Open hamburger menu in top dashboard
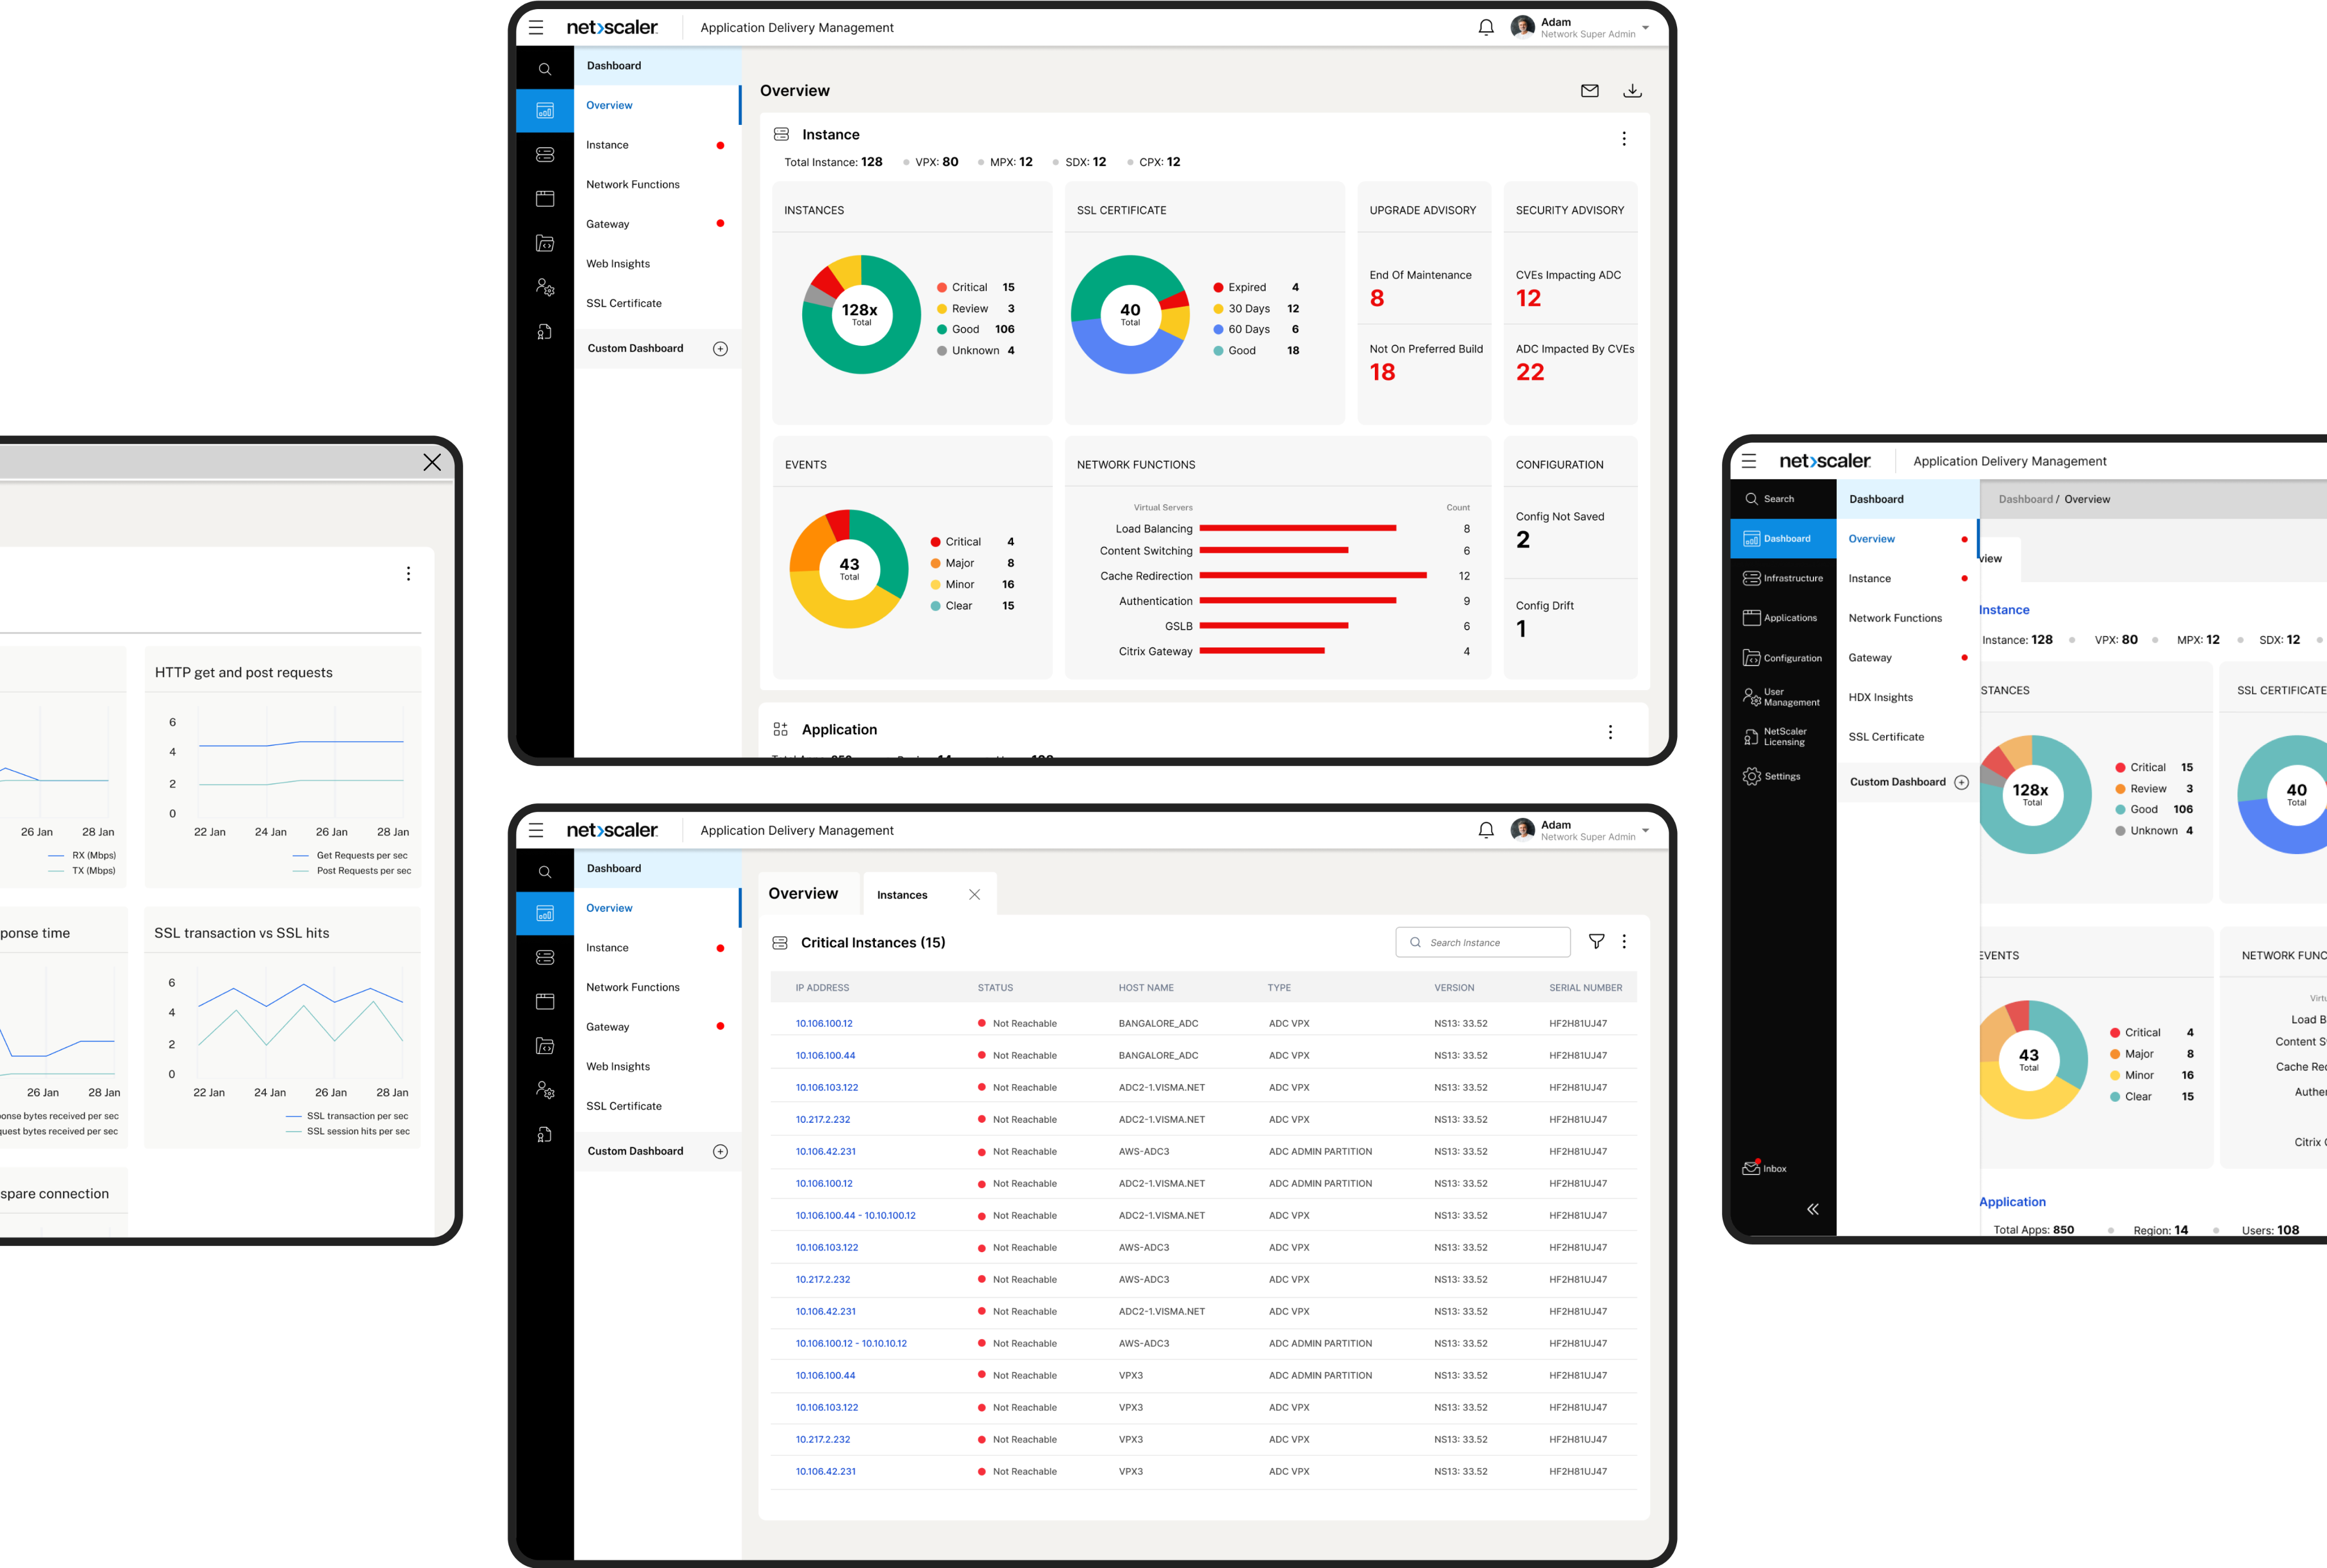 click(536, 28)
